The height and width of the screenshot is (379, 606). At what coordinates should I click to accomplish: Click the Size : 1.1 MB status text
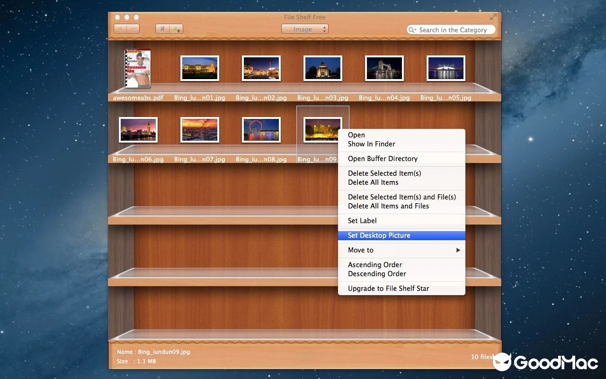tap(136, 361)
